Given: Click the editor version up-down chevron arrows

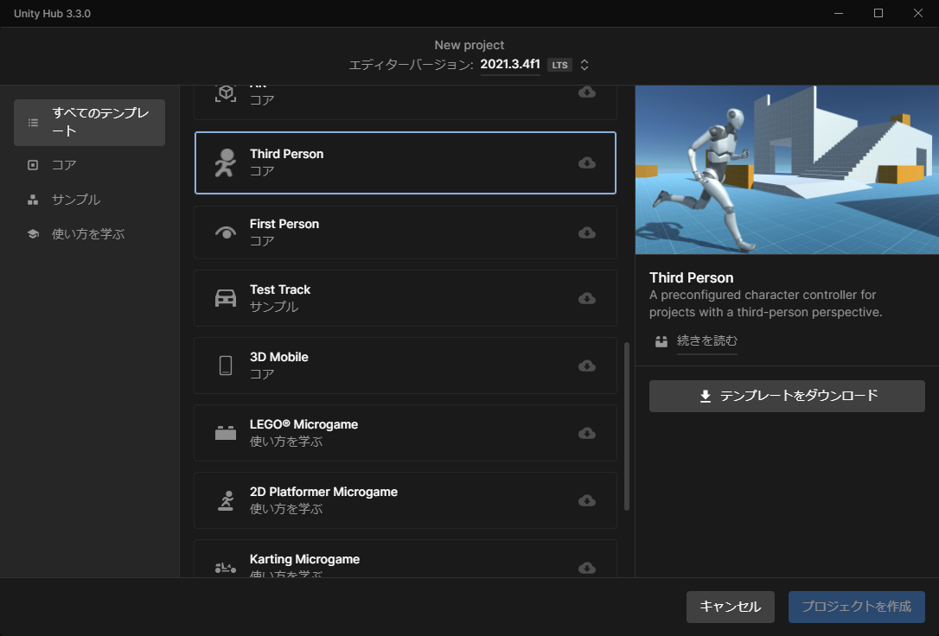Looking at the screenshot, I should [584, 65].
